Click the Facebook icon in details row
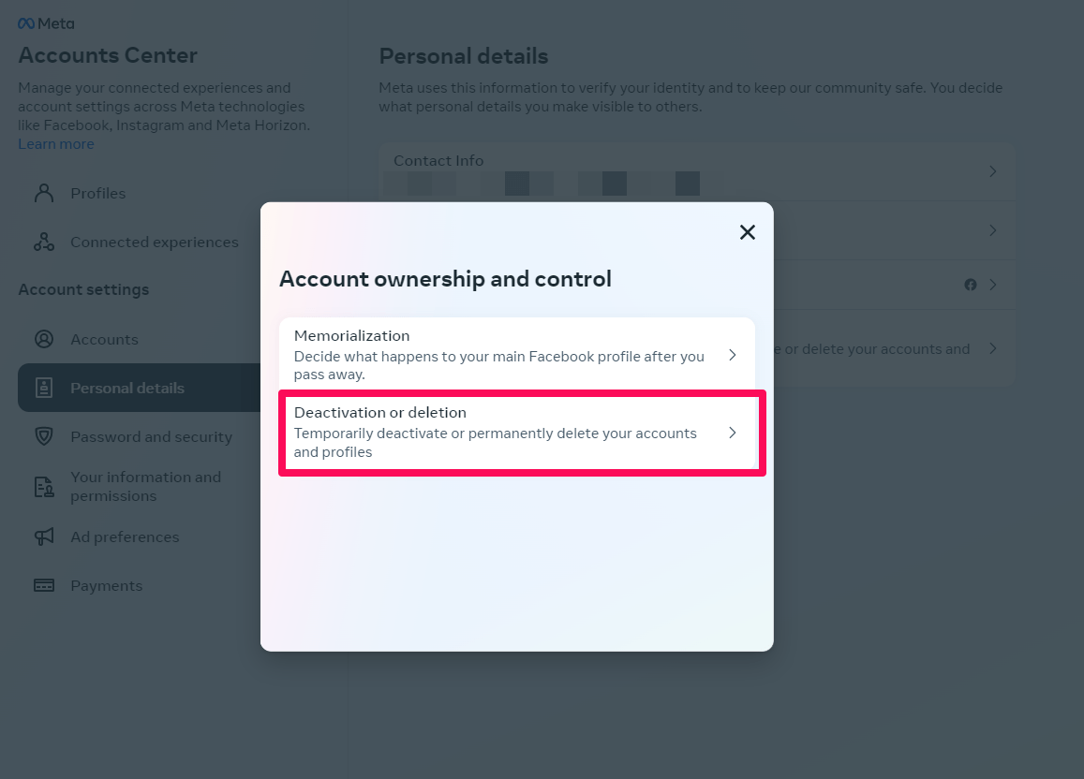 (971, 285)
